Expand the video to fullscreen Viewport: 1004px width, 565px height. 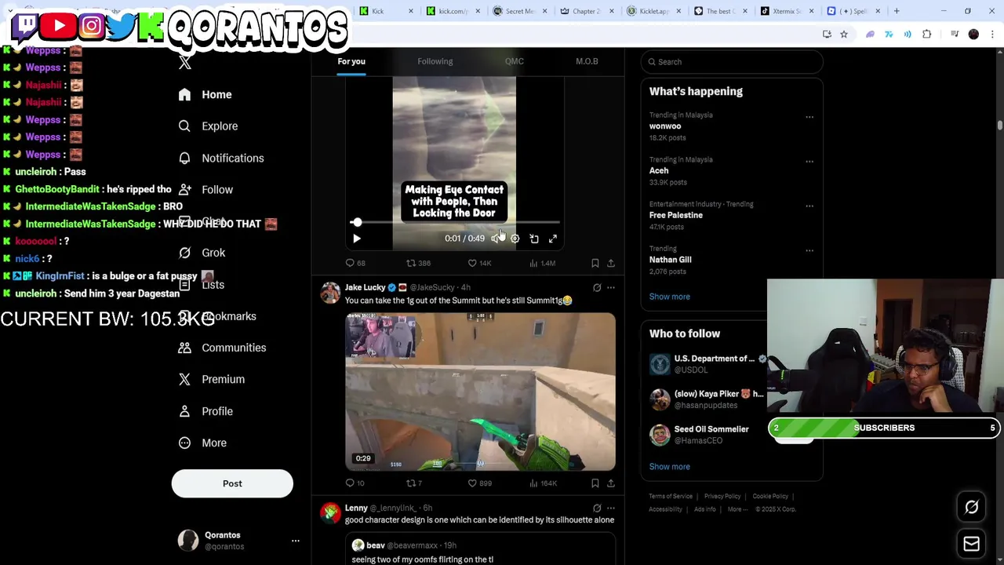(x=553, y=239)
